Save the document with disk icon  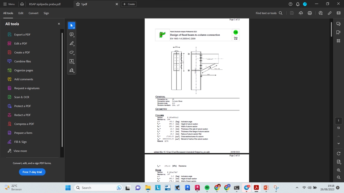coord(292,13)
